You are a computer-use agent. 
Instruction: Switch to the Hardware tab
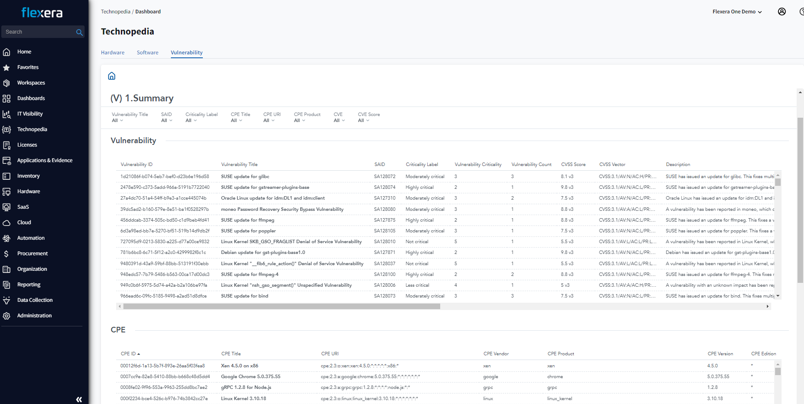(x=113, y=53)
